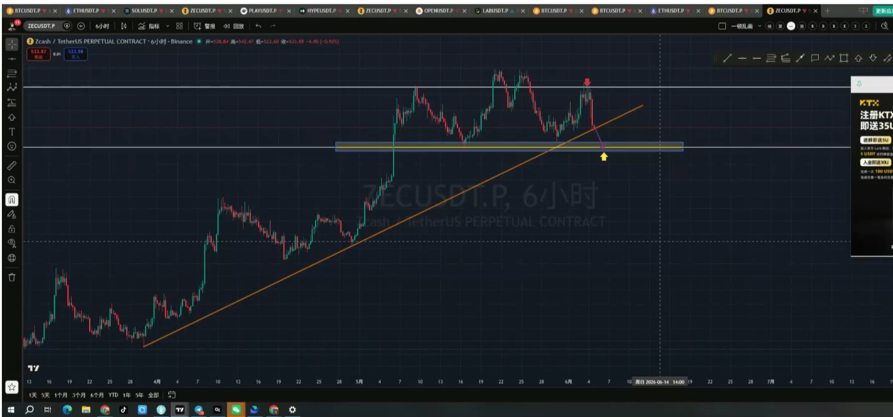Open the chart patterns tool group

pyautogui.click(x=11, y=88)
